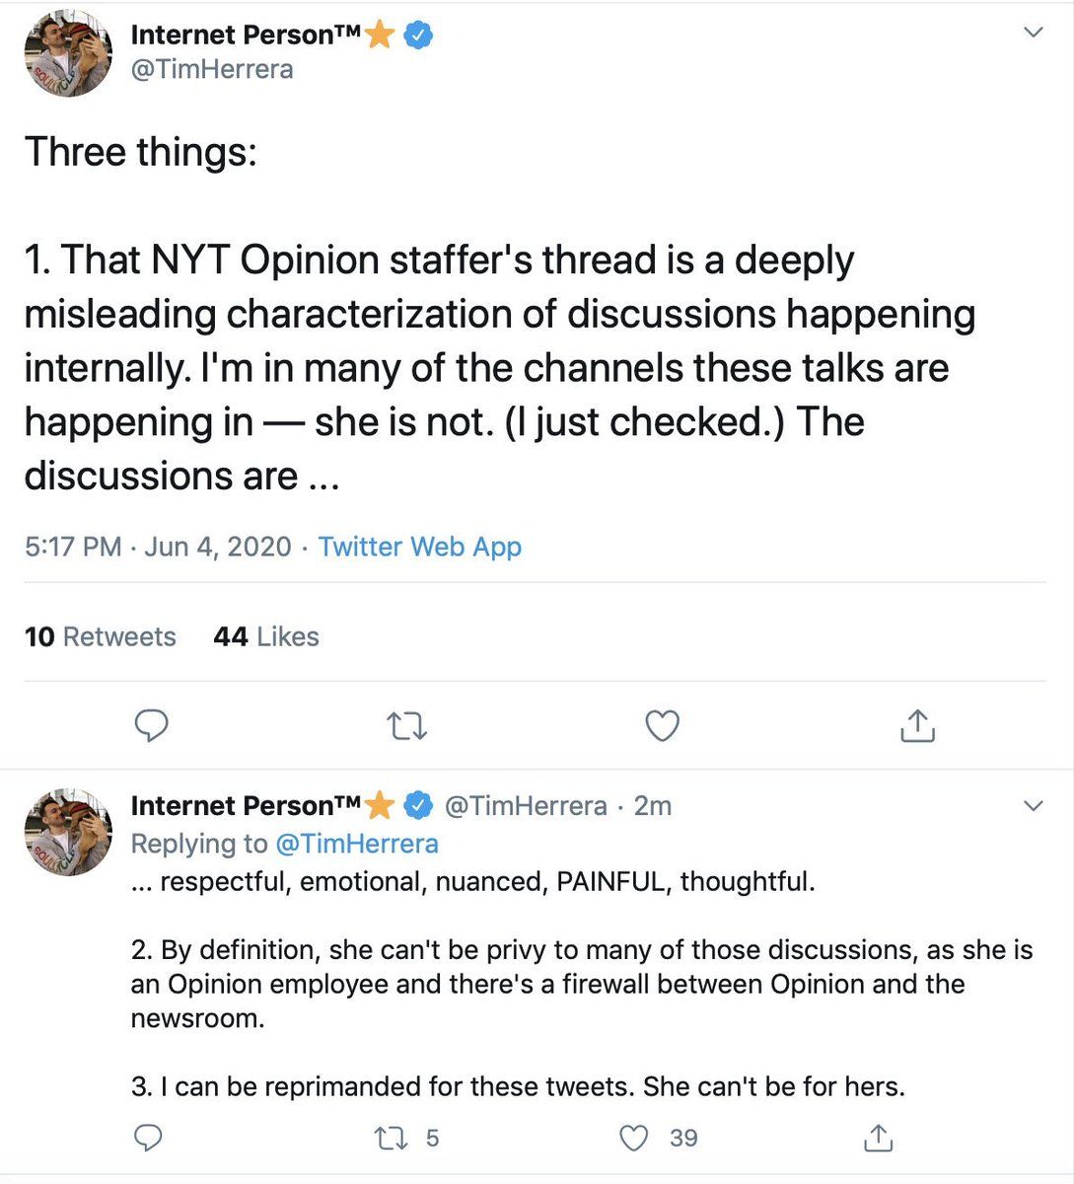Expand the reply tweet options chevron

point(1033,806)
